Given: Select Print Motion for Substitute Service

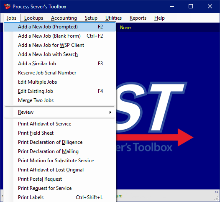Looking at the screenshot, I should pos(60,161).
